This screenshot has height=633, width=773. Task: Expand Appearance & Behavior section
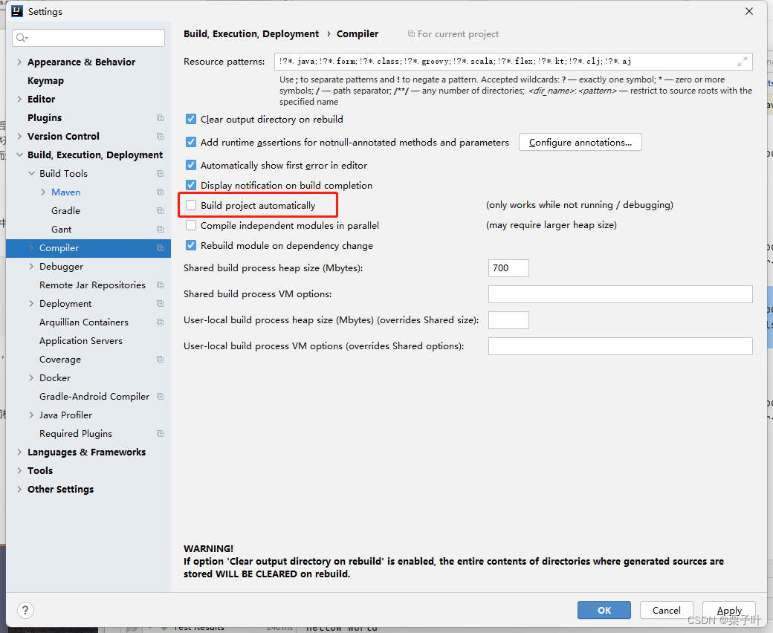(19, 62)
